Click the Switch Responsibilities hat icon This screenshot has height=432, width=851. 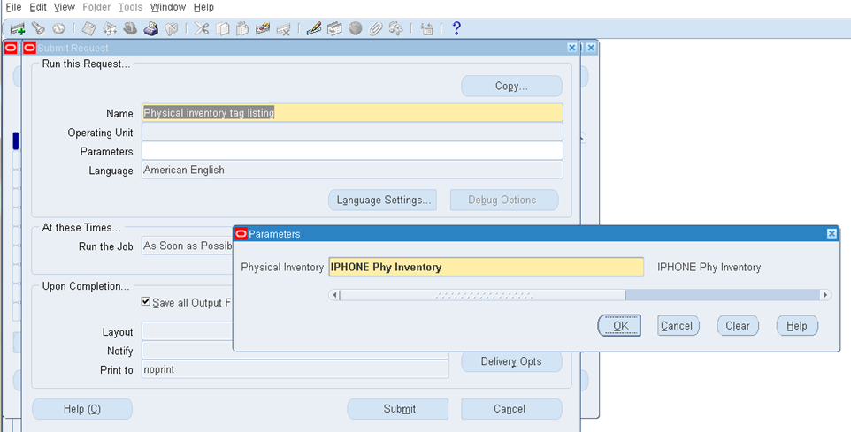pyautogui.click(x=130, y=28)
